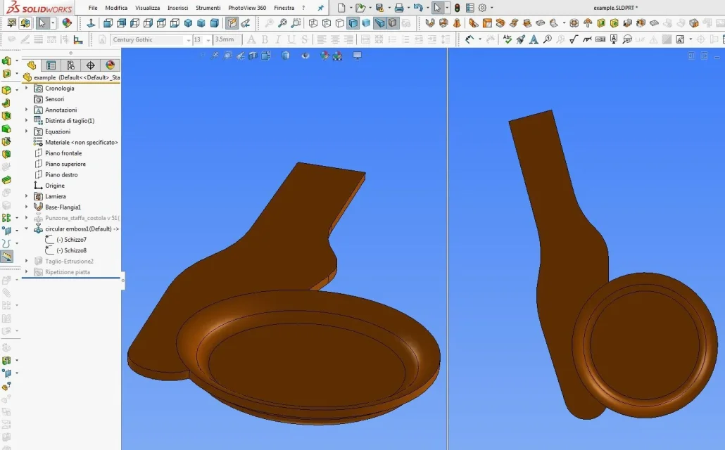Image resolution: width=725 pixels, height=450 pixels.
Task: Click the Rebuild traffic light icon
Action: [457, 8]
